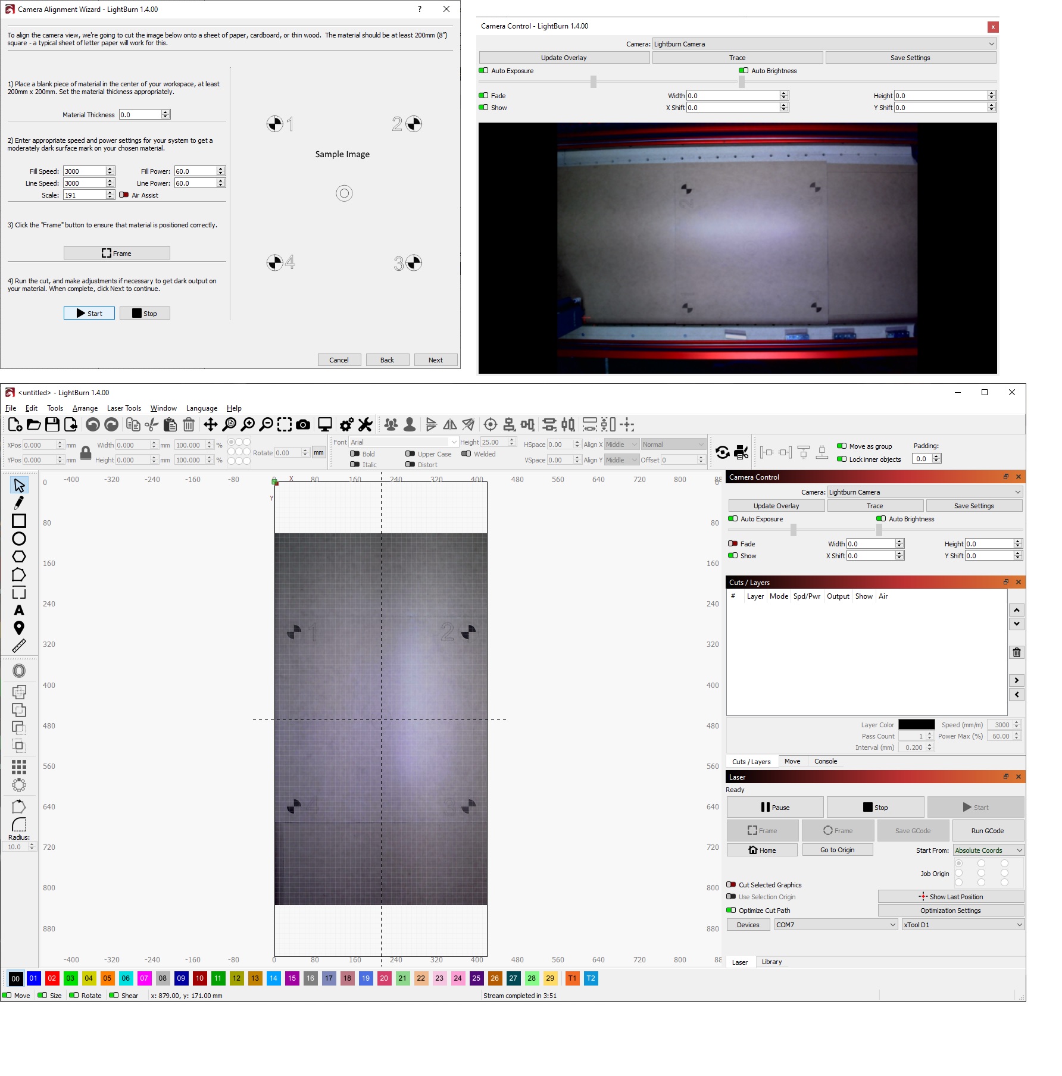
Task: Toggle Optimize Cut Path
Action: (731, 910)
